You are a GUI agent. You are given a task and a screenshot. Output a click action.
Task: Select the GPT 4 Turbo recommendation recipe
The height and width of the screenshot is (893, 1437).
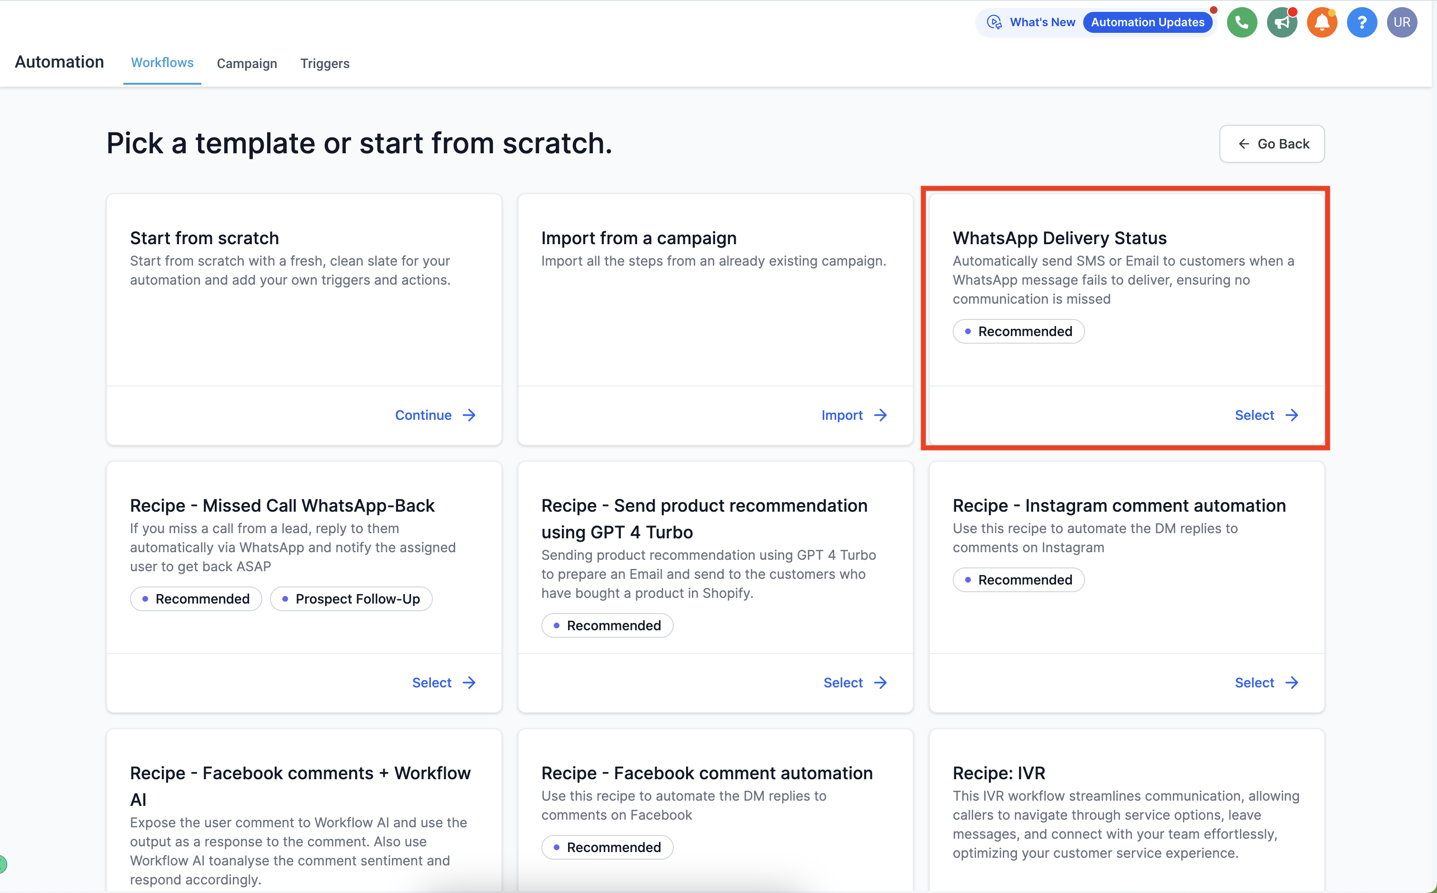click(x=855, y=683)
